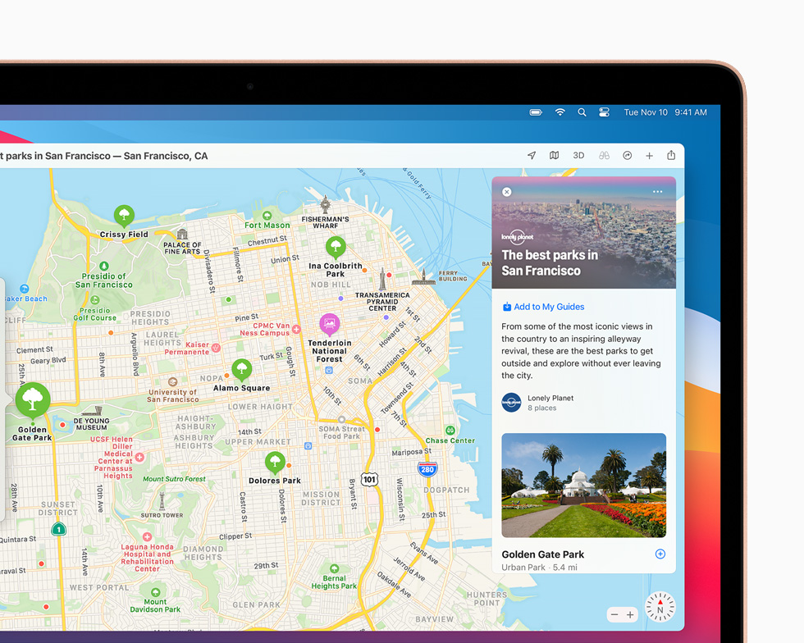Open the guide options ellipsis menu

click(x=657, y=191)
